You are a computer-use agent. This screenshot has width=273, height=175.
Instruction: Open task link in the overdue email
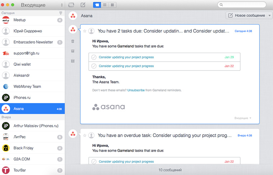pos(126,162)
